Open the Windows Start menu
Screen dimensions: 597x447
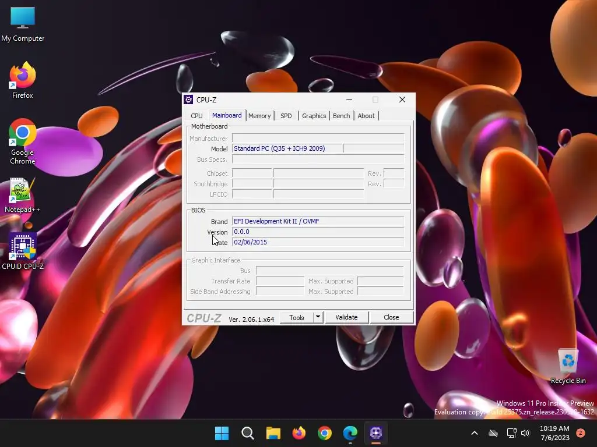tap(222, 433)
